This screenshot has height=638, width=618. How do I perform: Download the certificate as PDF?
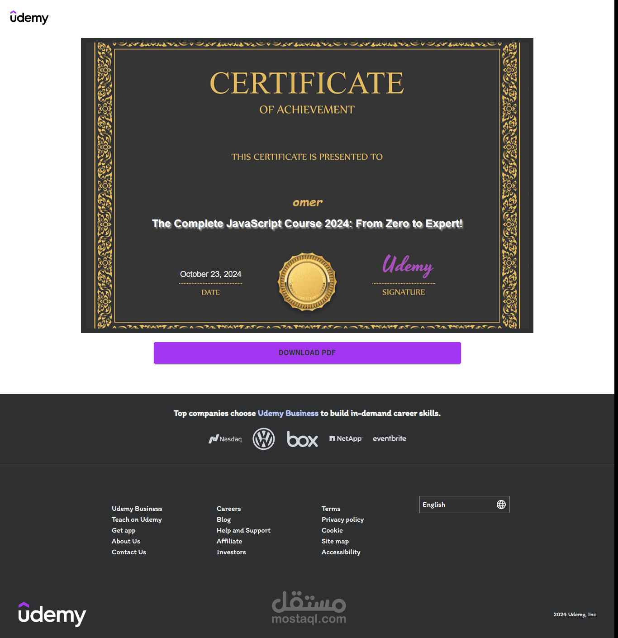[x=307, y=353]
